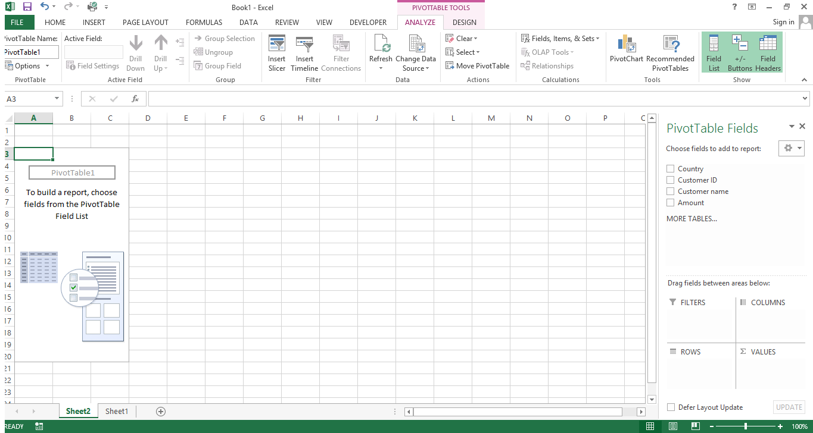
Task: Open the PivotTable Options dropdown
Action: [x=28, y=66]
